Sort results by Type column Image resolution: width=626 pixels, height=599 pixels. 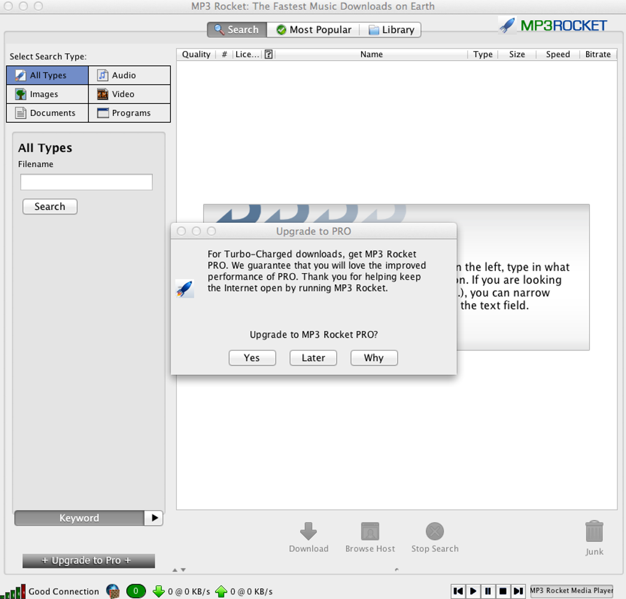tap(482, 54)
